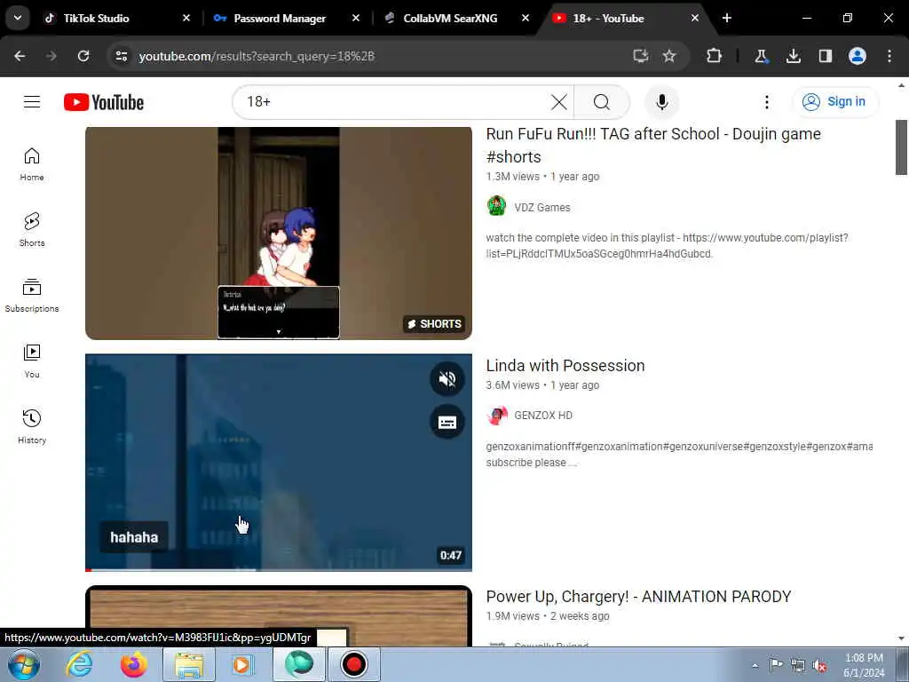Open browser downloads
The image size is (909, 682).
click(x=793, y=56)
